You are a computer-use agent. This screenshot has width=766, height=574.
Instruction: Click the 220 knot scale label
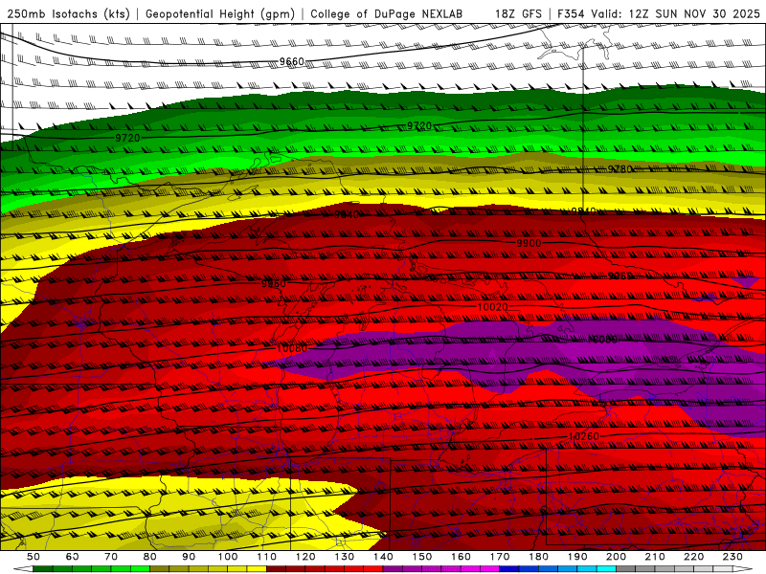693,557
